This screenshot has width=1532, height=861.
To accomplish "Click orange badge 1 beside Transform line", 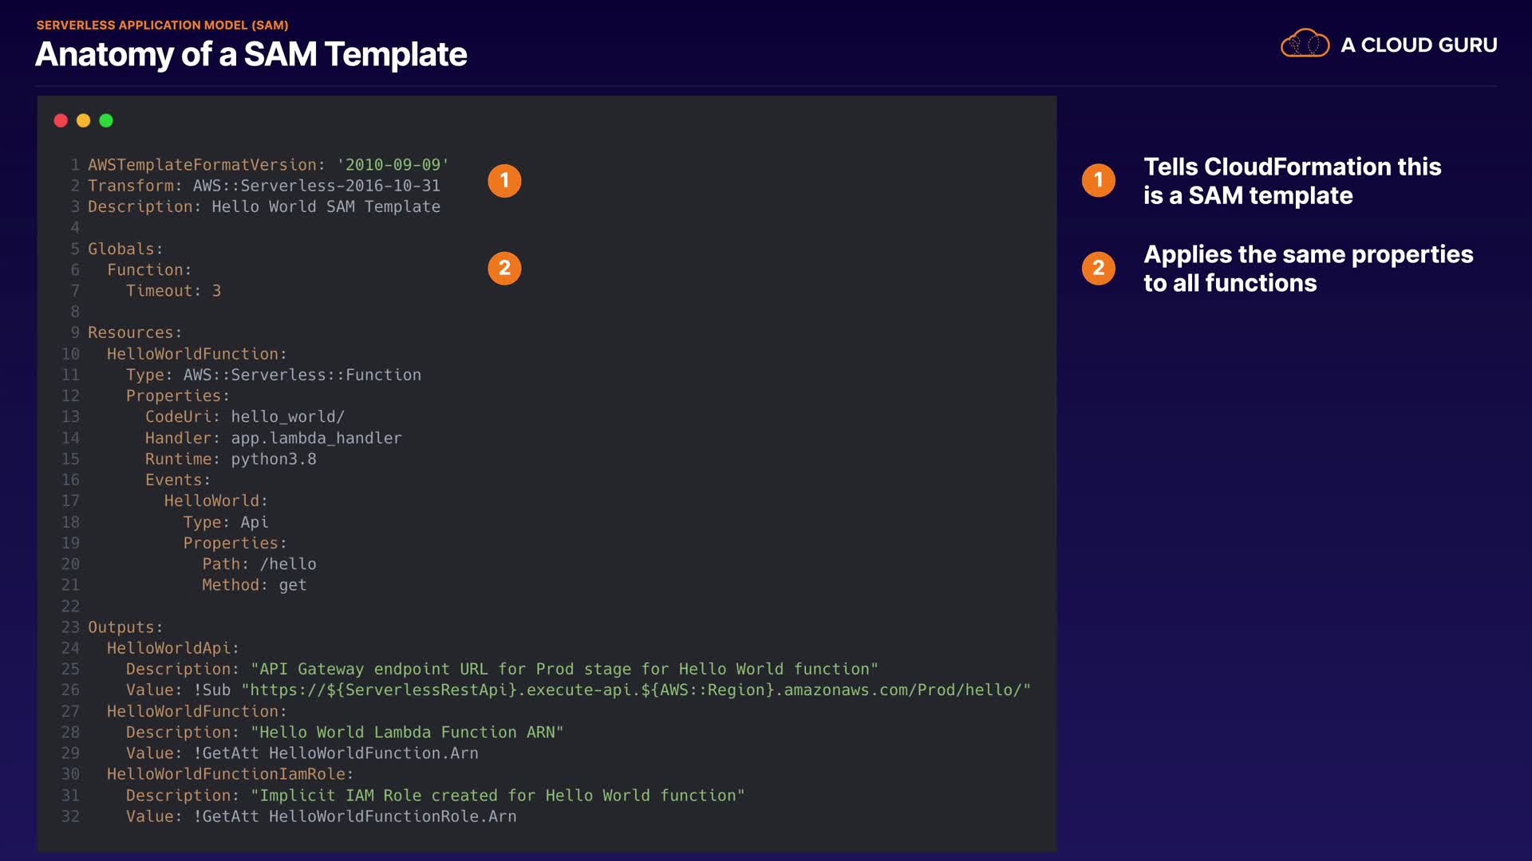I will 504,181.
